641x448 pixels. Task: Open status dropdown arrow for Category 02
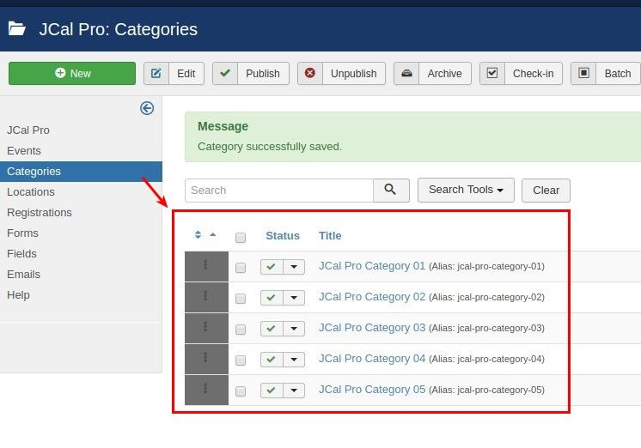coord(294,298)
